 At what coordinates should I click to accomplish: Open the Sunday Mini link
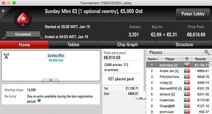pos(56,55)
